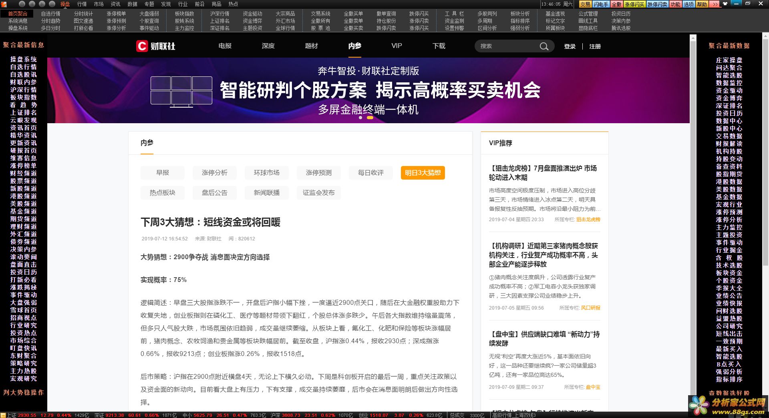
Task: Select the 每日收评 category button
Action: (371, 173)
